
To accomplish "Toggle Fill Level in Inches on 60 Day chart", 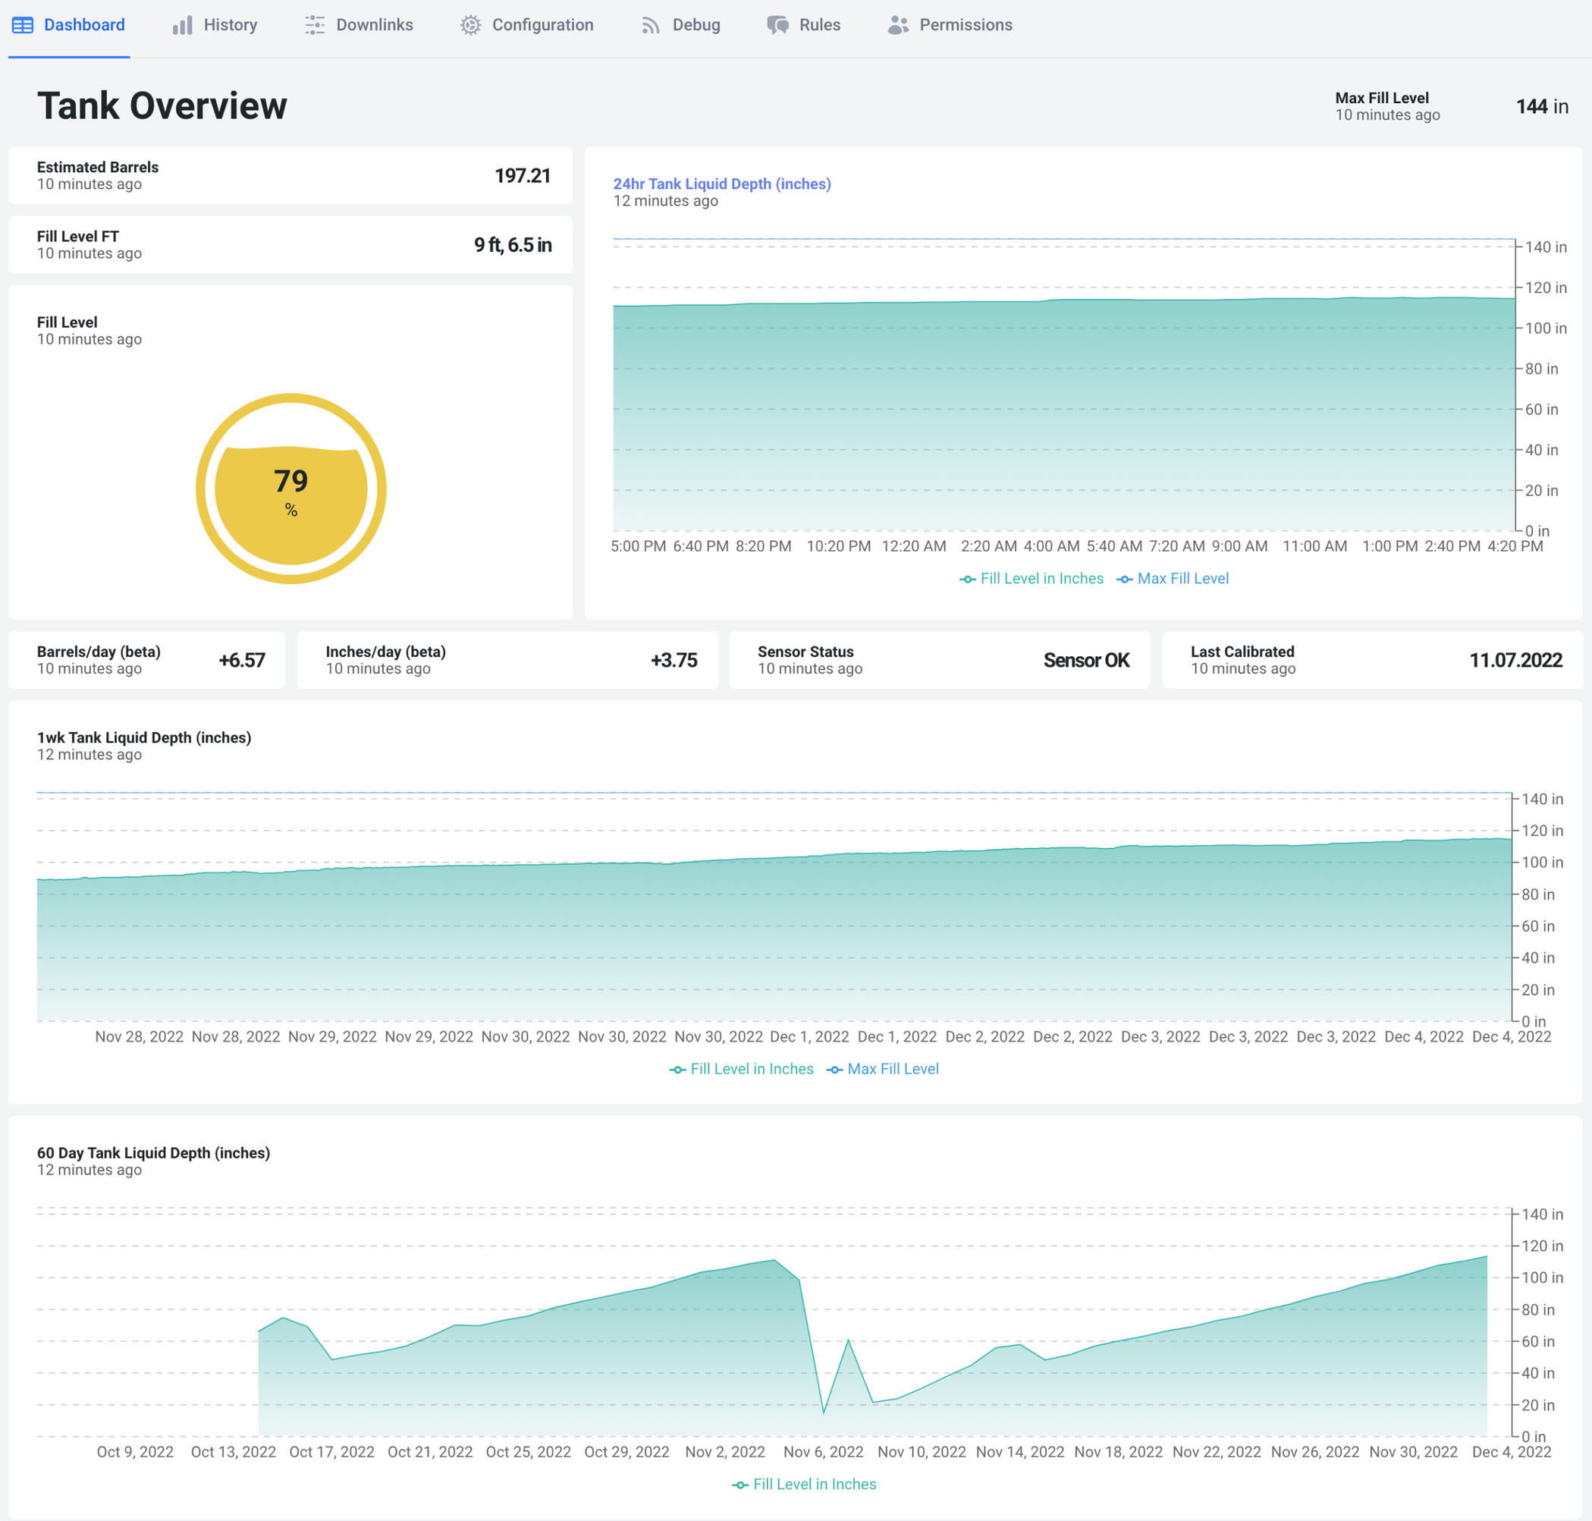I will [x=804, y=1484].
